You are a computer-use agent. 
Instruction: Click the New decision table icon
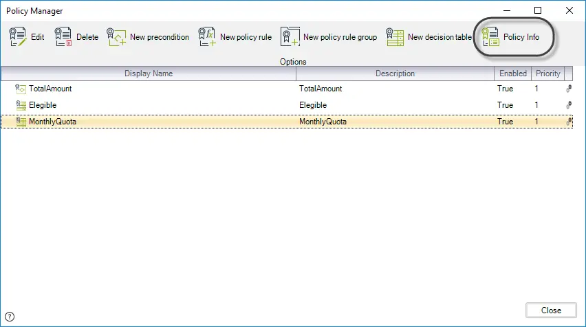[395, 37]
